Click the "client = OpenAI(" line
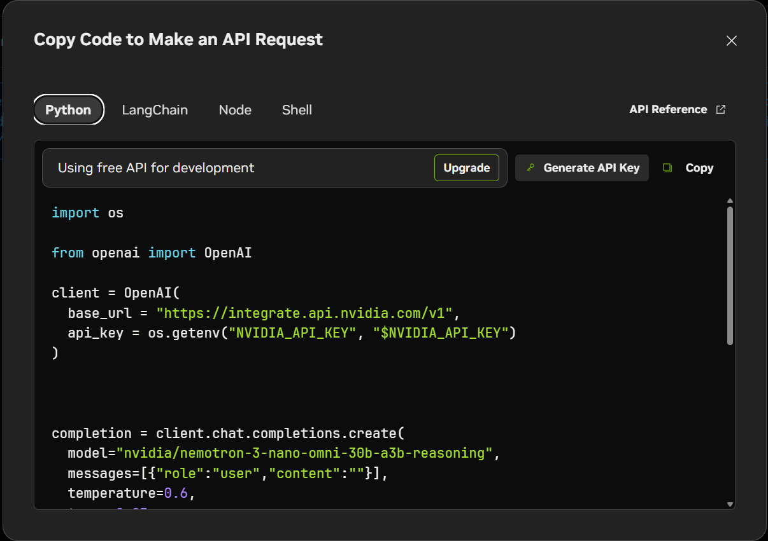768x541 pixels. pos(116,293)
